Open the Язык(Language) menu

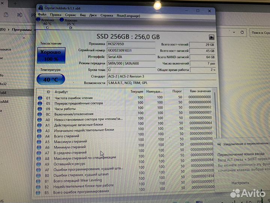pyautogui.click(x=128, y=16)
